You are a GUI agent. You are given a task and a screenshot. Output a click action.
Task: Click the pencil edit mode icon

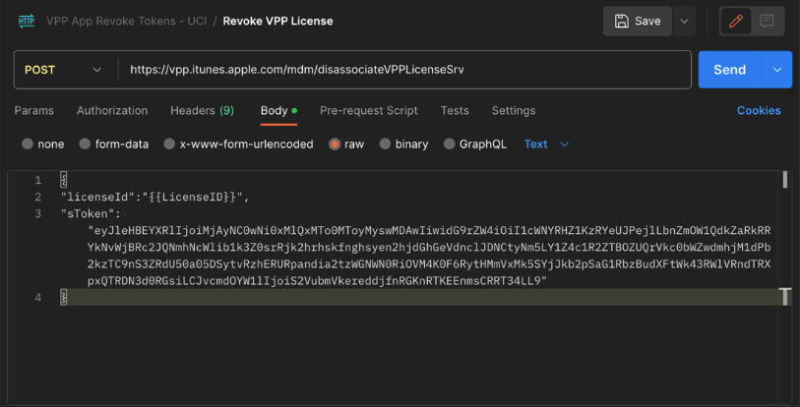pos(736,21)
